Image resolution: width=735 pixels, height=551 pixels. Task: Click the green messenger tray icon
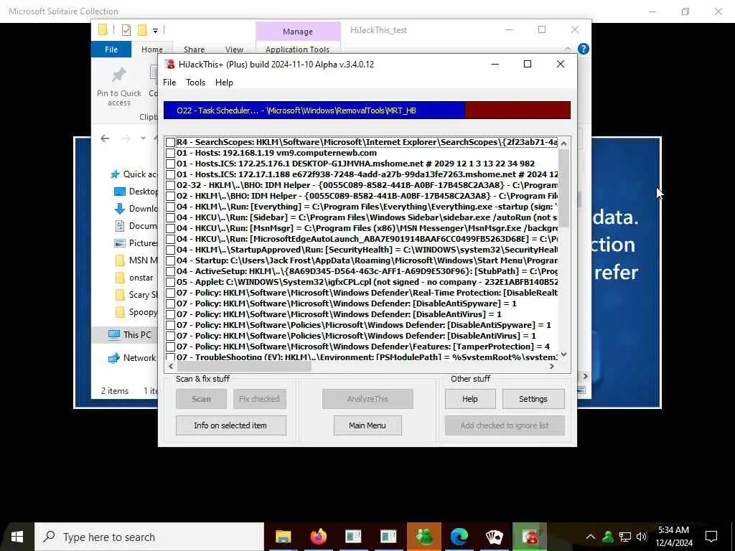[x=608, y=537]
